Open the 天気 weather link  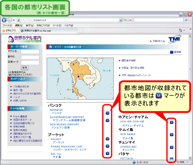(136, 75)
